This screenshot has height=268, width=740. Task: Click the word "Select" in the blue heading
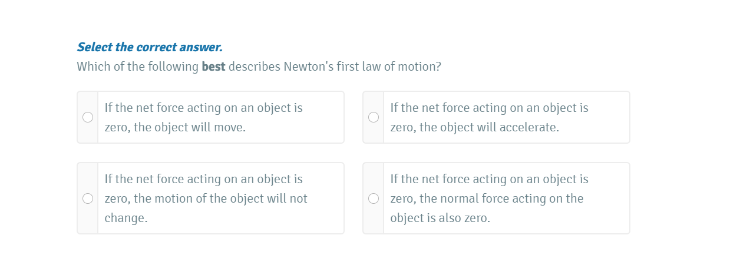coord(95,47)
